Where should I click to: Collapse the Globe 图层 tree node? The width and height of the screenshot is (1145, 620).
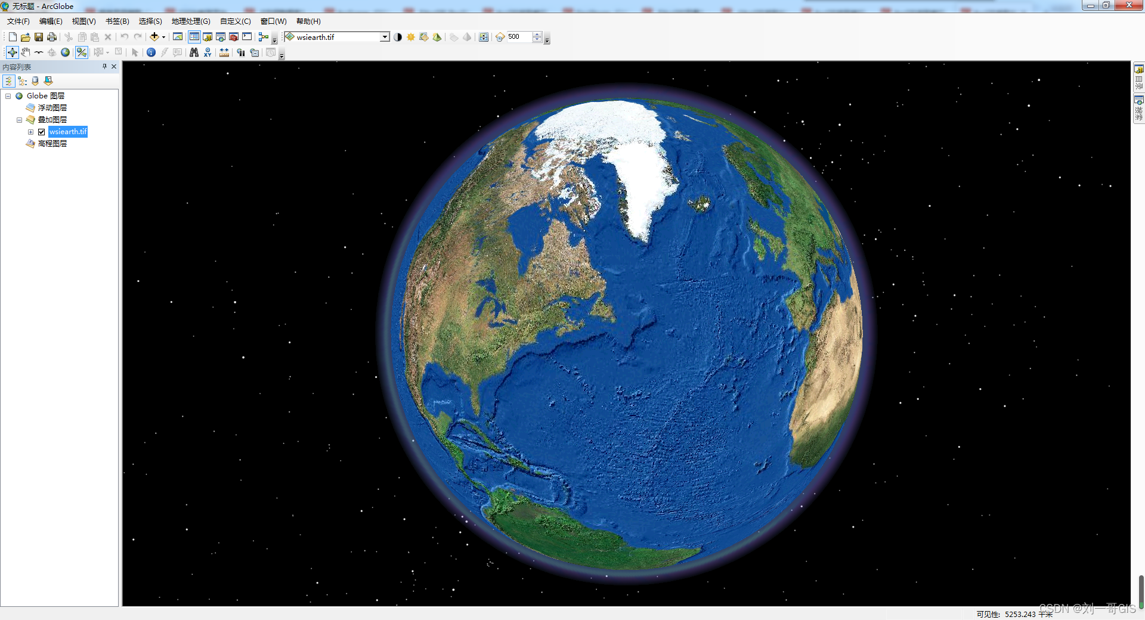coord(8,96)
